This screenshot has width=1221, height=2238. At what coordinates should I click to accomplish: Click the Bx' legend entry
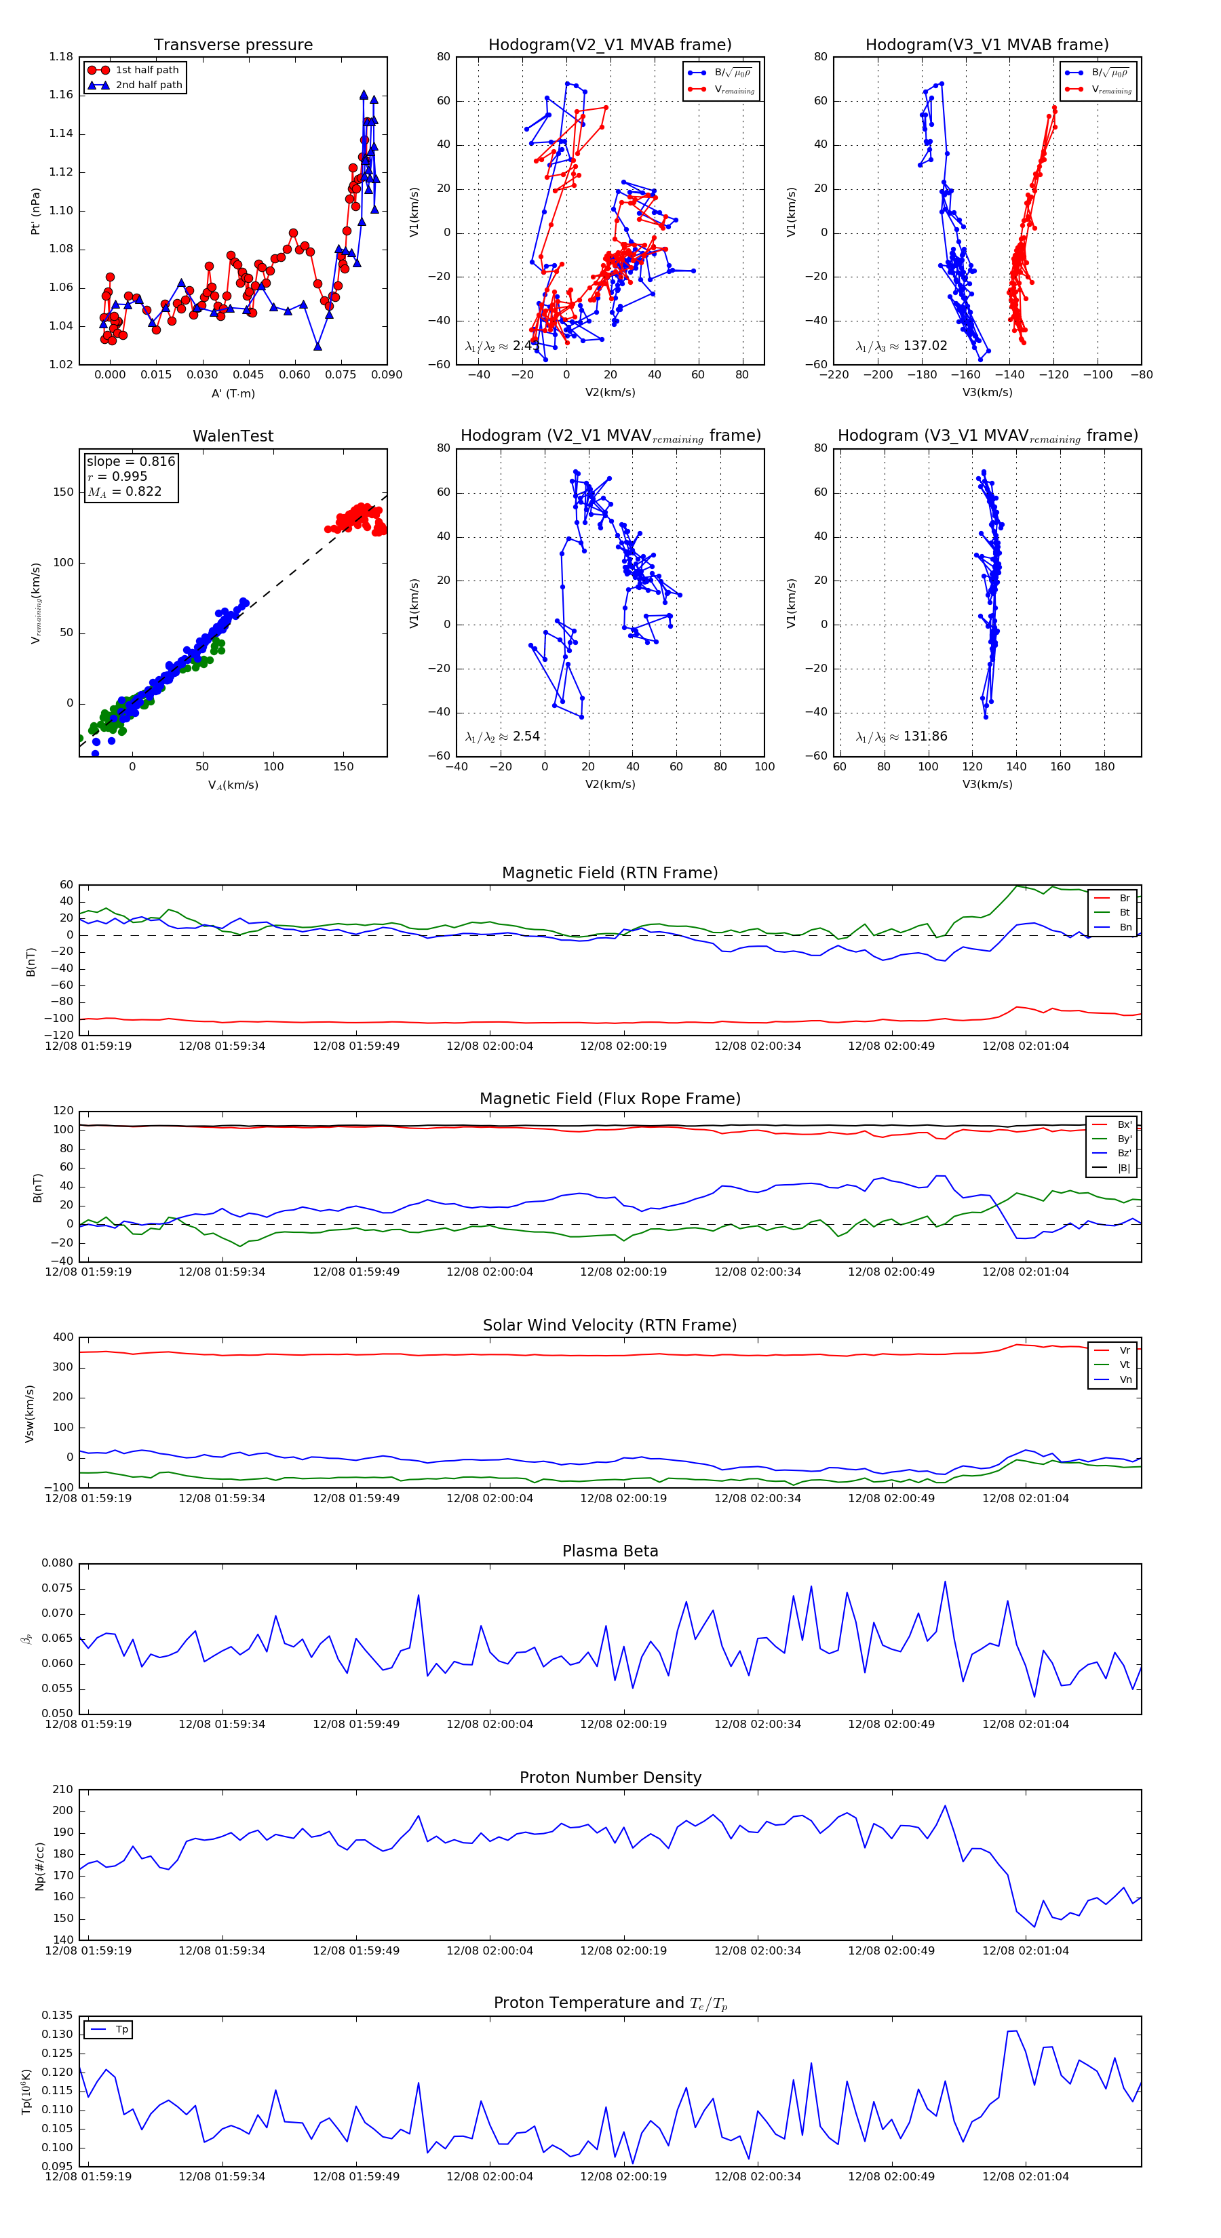pos(1112,1125)
